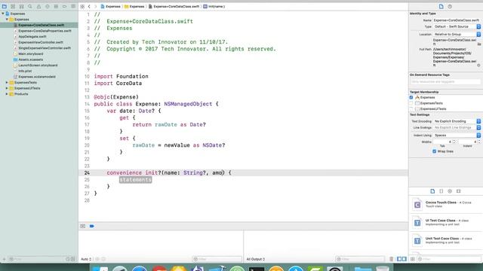Toggle Wrap lines checkbox

point(435,151)
